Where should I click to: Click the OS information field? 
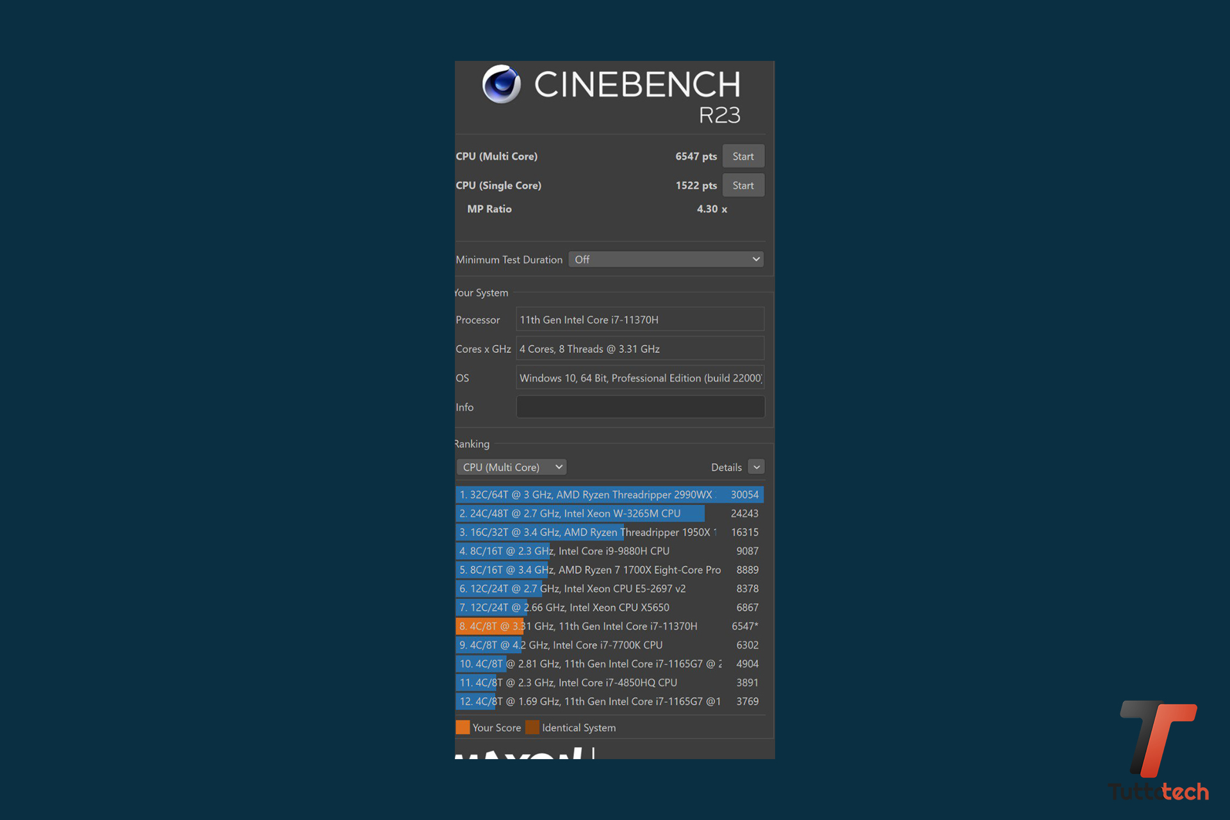point(640,378)
